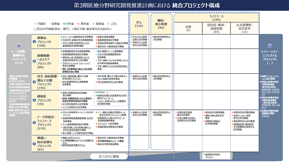Screen dimensions: 289x162
Task: Click the 感染症プロジェクト (78) row label
Action: (44, 100)
